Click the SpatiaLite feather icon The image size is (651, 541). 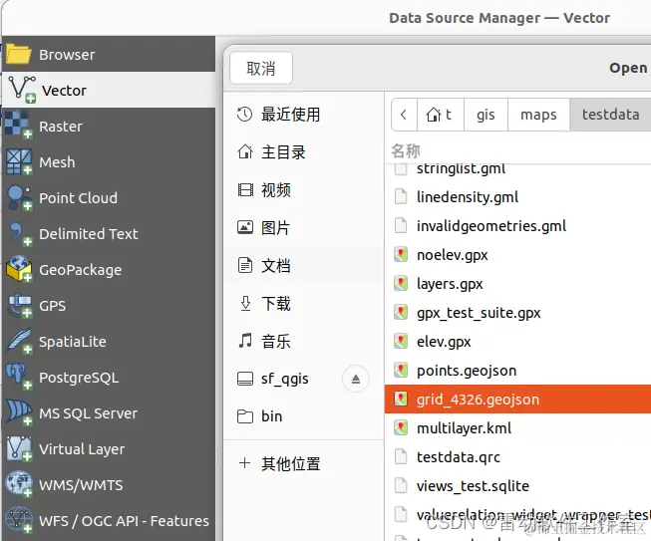(x=19, y=341)
